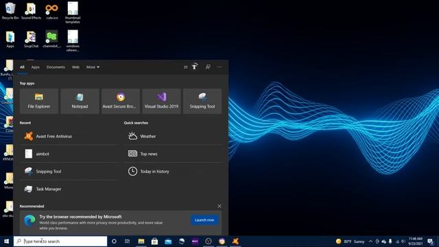Viewport: 439px width, 247px height.
Task: Click the Launch now button
Action: (x=204, y=220)
